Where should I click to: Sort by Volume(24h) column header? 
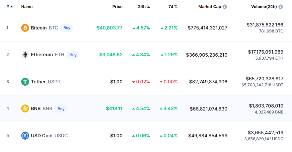click(x=264, y=7)
